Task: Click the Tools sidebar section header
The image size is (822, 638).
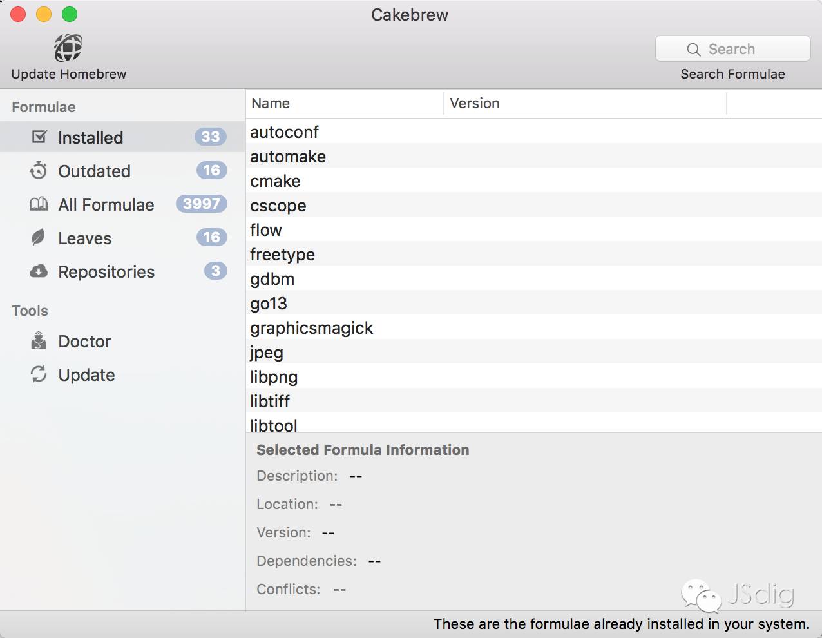Action: coord(30,311)
